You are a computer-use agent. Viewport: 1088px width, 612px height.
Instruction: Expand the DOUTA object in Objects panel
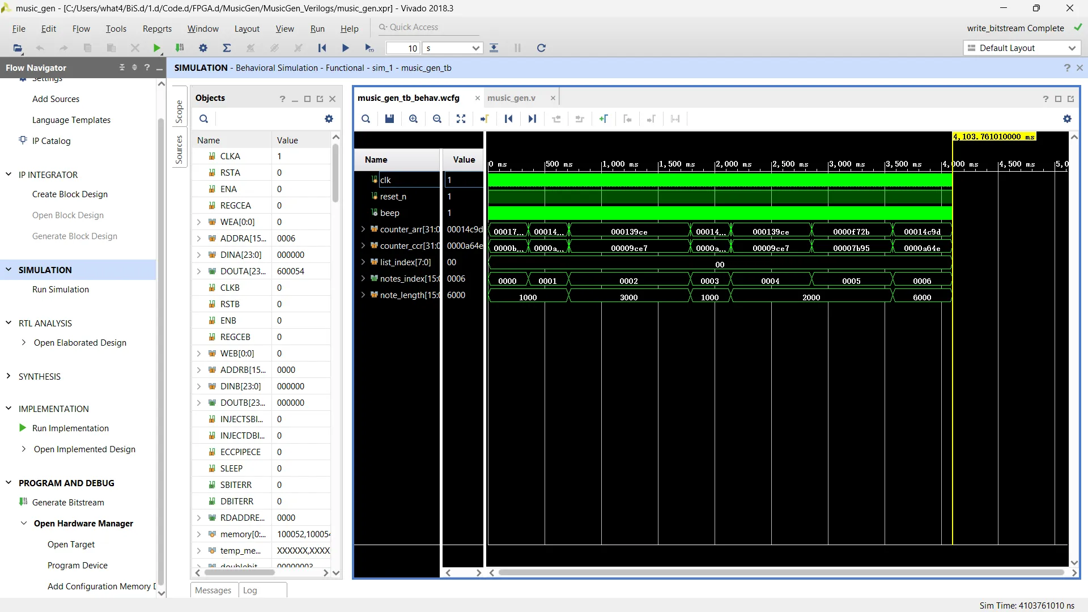click(x=199, y=271)
